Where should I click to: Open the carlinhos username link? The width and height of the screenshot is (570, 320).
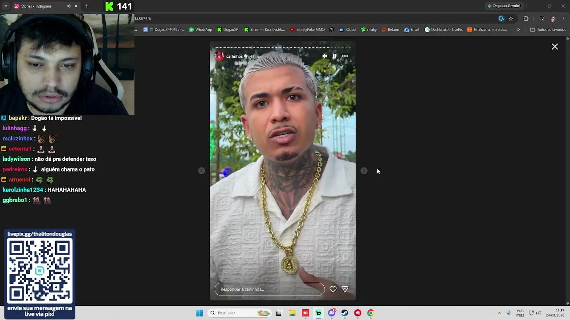(x=234, y=56)
